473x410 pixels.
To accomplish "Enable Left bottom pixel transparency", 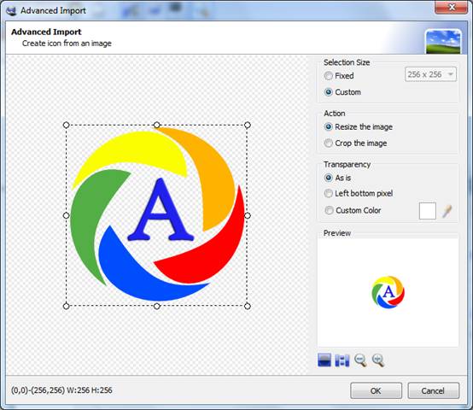I will [x=329, y=193].
